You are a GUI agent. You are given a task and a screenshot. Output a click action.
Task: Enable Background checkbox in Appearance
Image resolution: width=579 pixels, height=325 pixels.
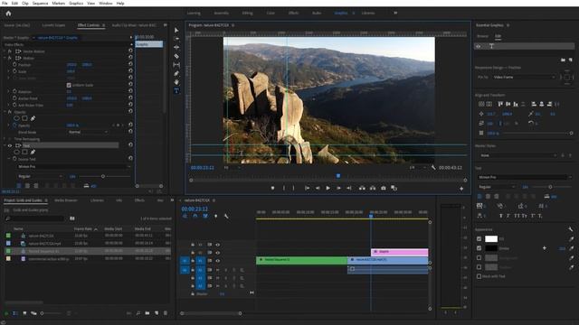479,258
